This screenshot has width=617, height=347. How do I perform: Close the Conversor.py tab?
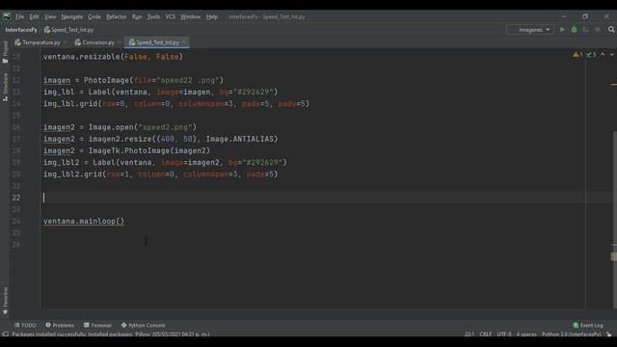[x=120, y=42]
